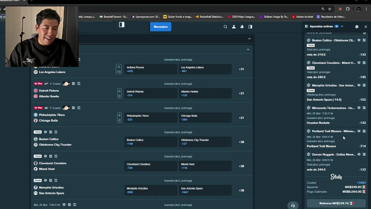Expand +31 markets for 76ers vs Bulls
Screen dimensions: 371x209
pos(241,118)
